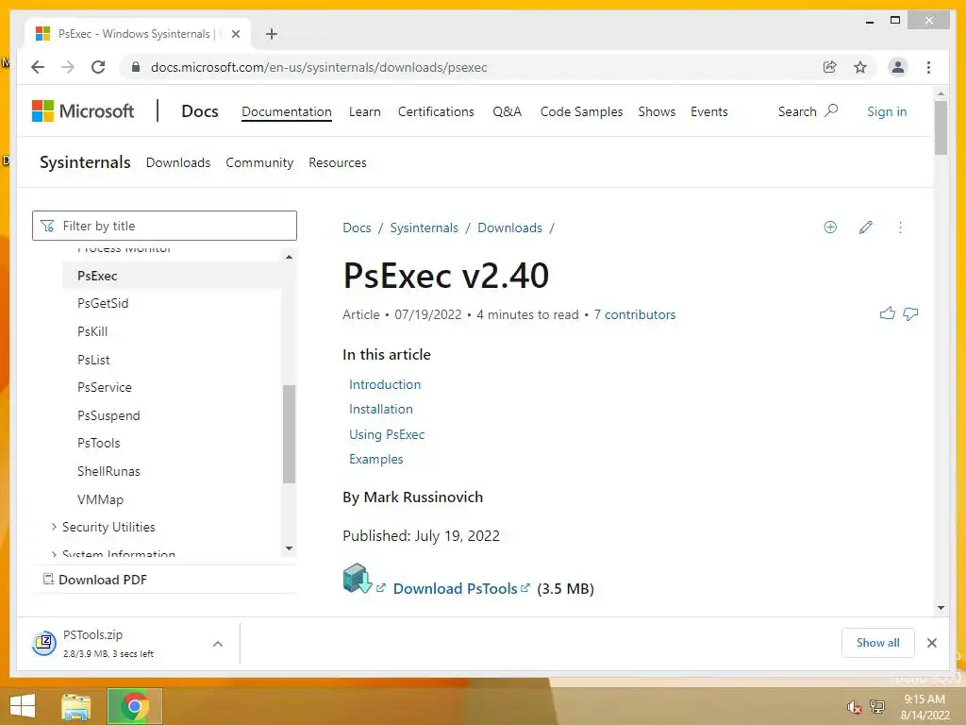This screenshot has width=966, height=725.
Task: Open File Explorer from taskbar
Action: (75, 706)
